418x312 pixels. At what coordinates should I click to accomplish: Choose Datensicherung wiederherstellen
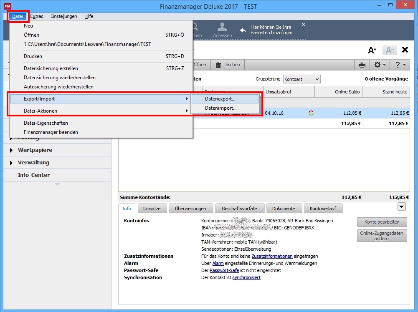101,78
